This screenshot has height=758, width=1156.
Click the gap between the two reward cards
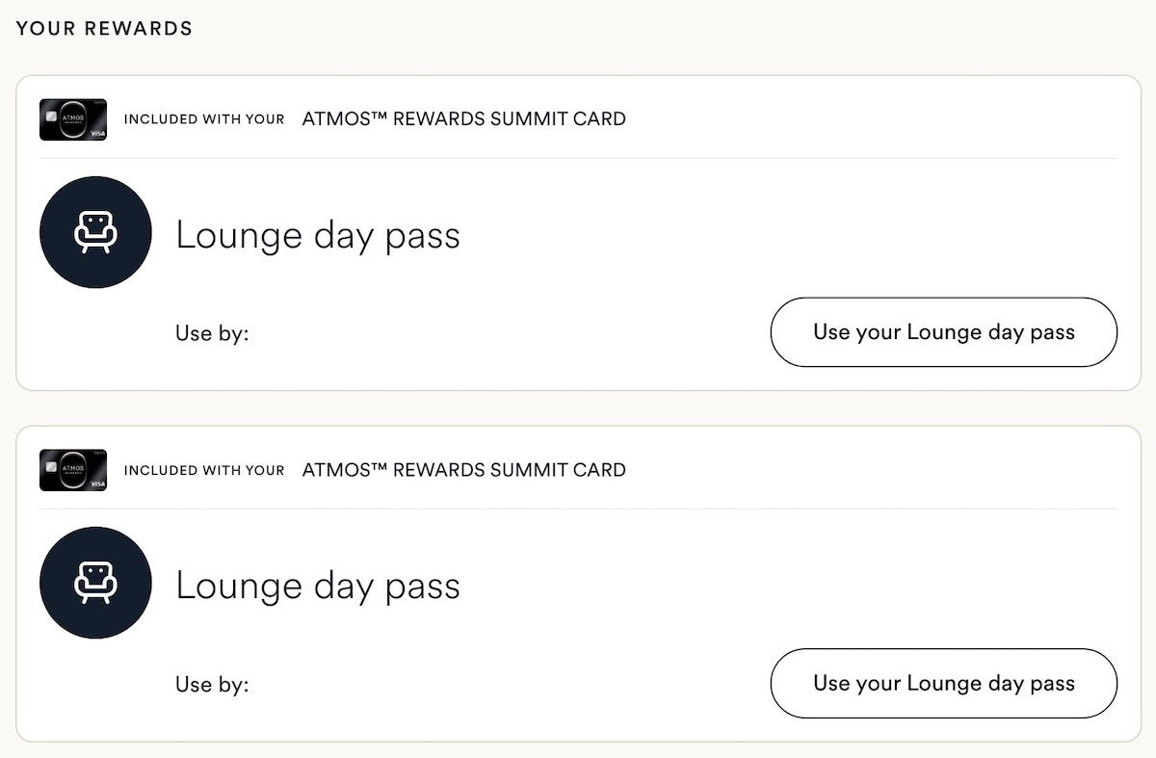click(x=578, y=408)
